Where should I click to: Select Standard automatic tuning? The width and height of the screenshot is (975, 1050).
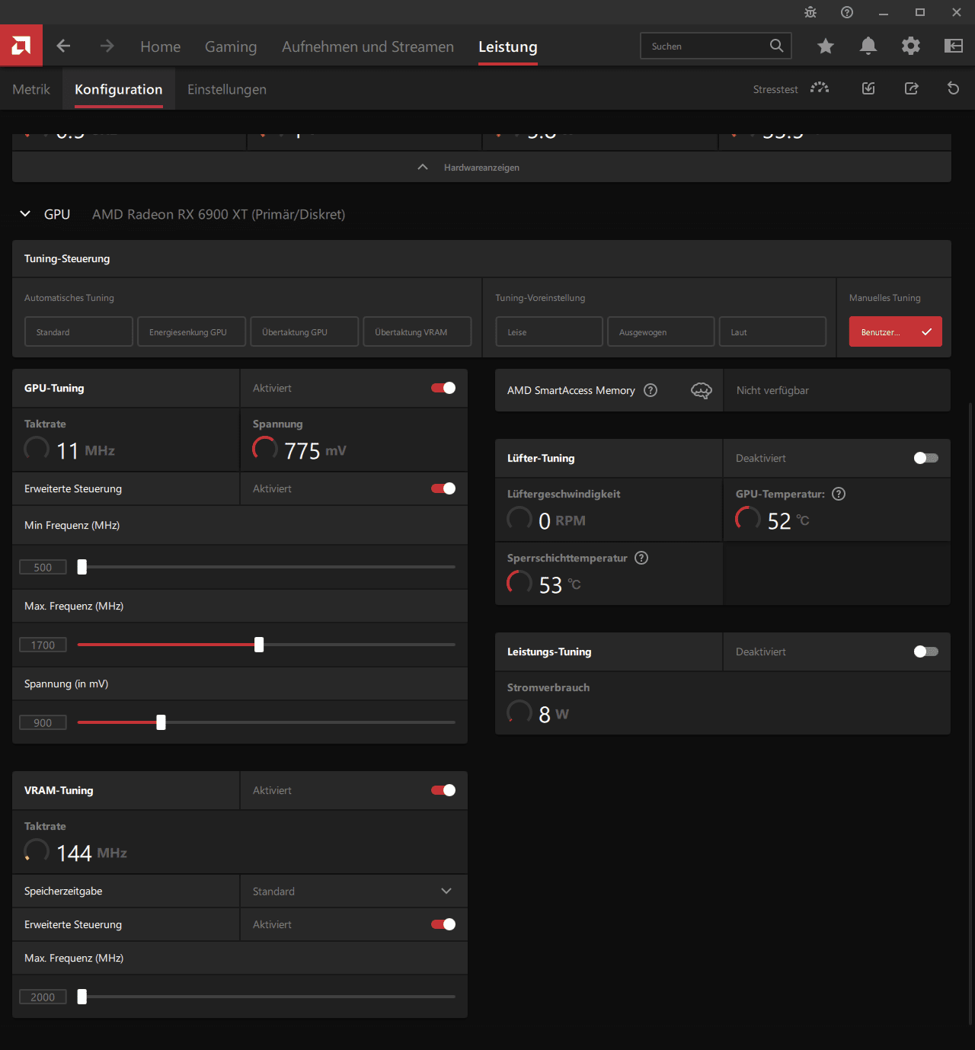click(78, 331)
